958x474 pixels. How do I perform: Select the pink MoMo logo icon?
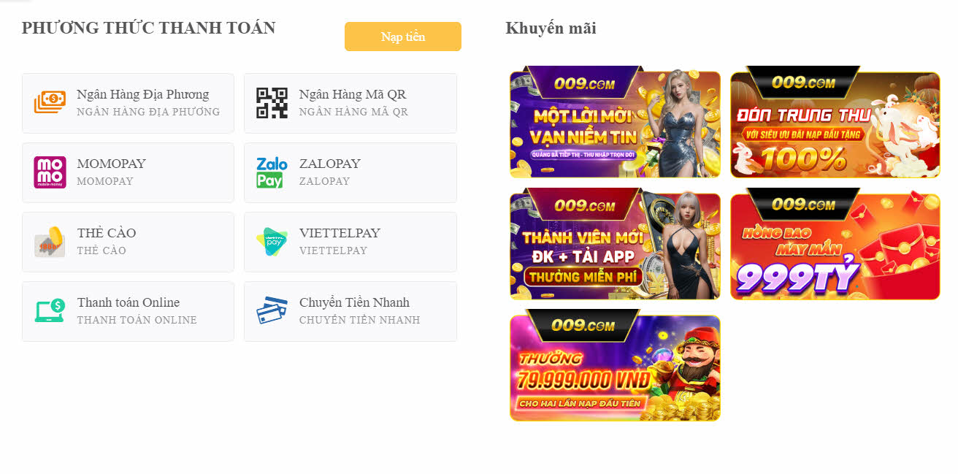(x=50, y=172)
